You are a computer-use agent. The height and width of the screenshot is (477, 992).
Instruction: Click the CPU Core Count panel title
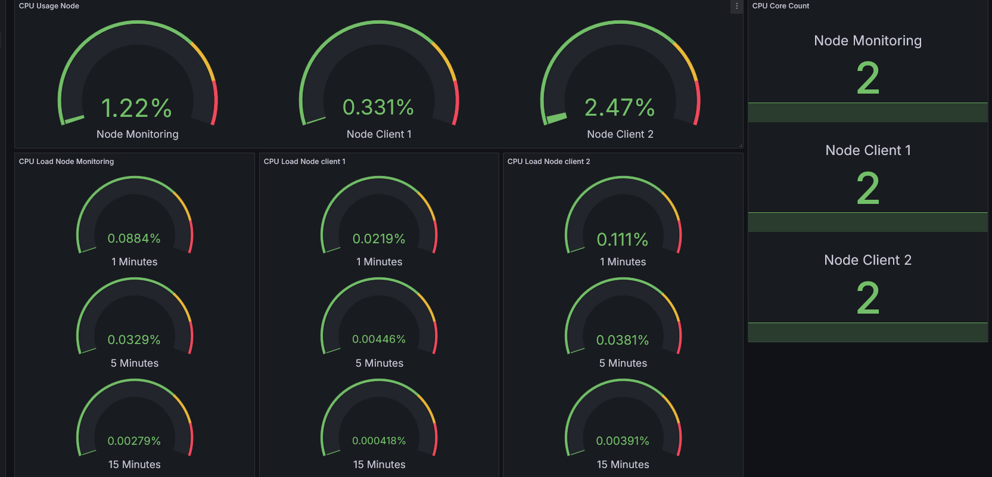click(780, 6)
